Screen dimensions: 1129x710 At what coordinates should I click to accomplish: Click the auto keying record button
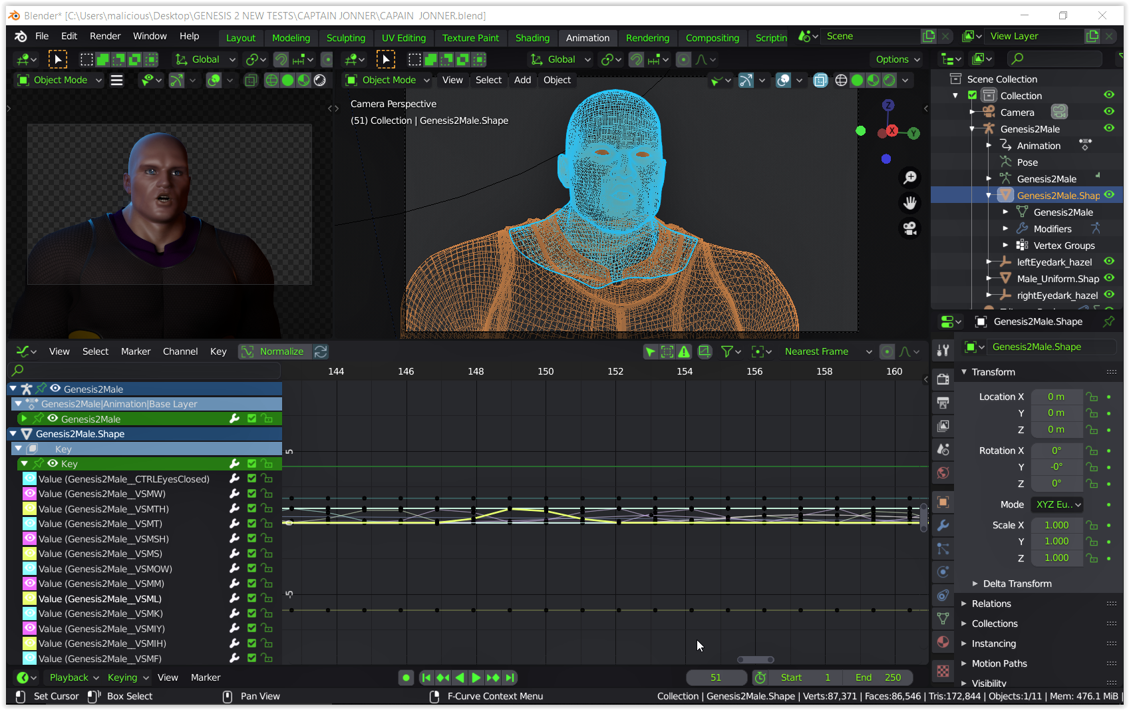[x=406, y=677]
